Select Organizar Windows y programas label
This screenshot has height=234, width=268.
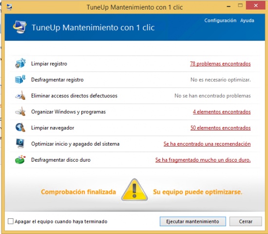pyautogui.click(x=68, y=112)
